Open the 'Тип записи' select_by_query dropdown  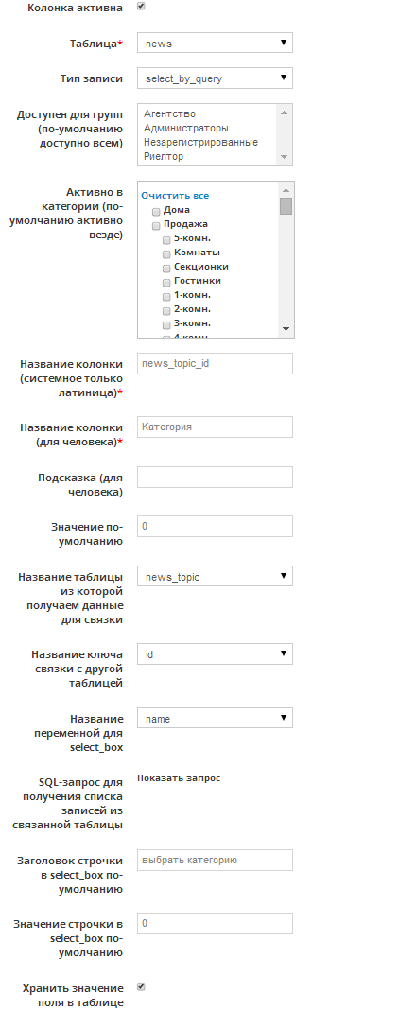tap(215, 78)
